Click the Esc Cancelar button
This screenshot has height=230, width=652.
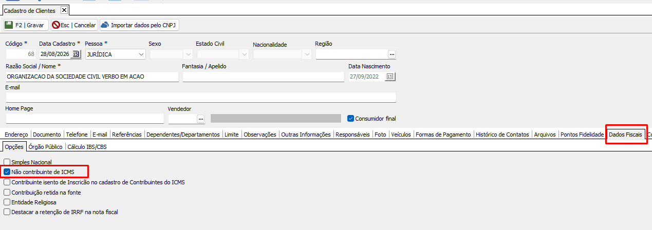pos(74,25)
